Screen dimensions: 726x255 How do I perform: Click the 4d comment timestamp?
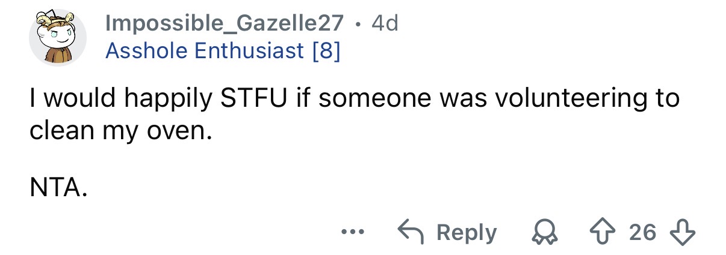pos(385,24)
